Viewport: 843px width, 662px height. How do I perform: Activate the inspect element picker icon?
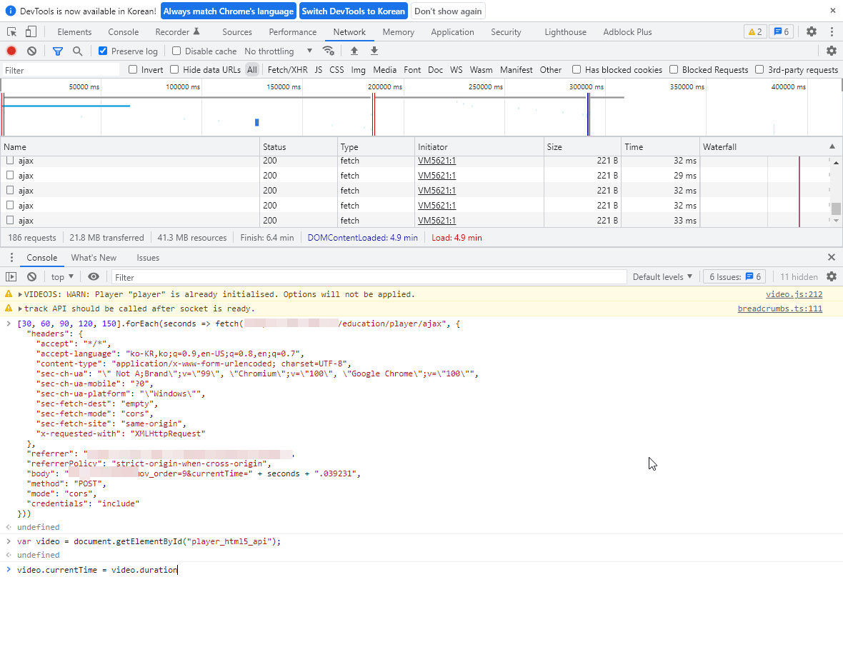point(12,31)
